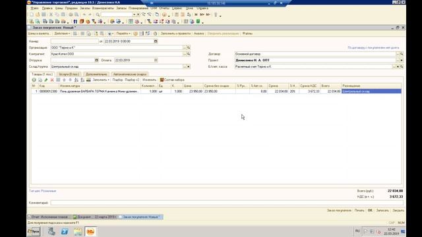Open calendar picker for Оплата date
Screen dimensions: 422x237
point(156,60)
